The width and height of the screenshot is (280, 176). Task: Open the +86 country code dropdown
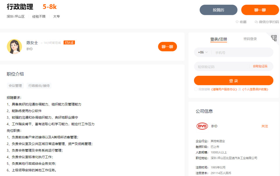(x=203, y=52)
